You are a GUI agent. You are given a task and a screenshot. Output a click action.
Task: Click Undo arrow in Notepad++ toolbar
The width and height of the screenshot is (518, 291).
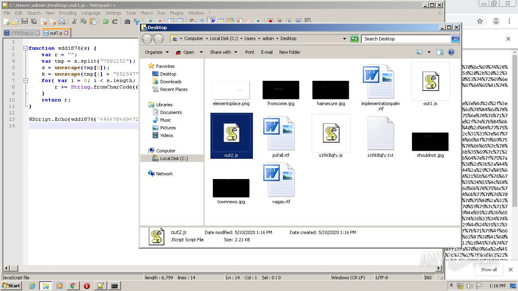[105, 21]
